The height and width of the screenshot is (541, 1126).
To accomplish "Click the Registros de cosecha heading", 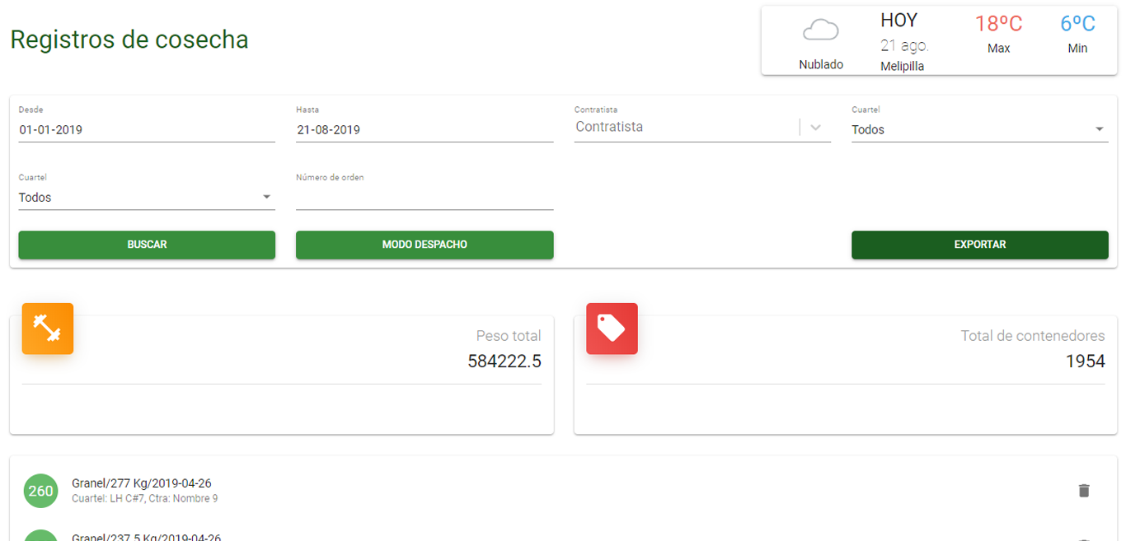I will pos(129,40).
